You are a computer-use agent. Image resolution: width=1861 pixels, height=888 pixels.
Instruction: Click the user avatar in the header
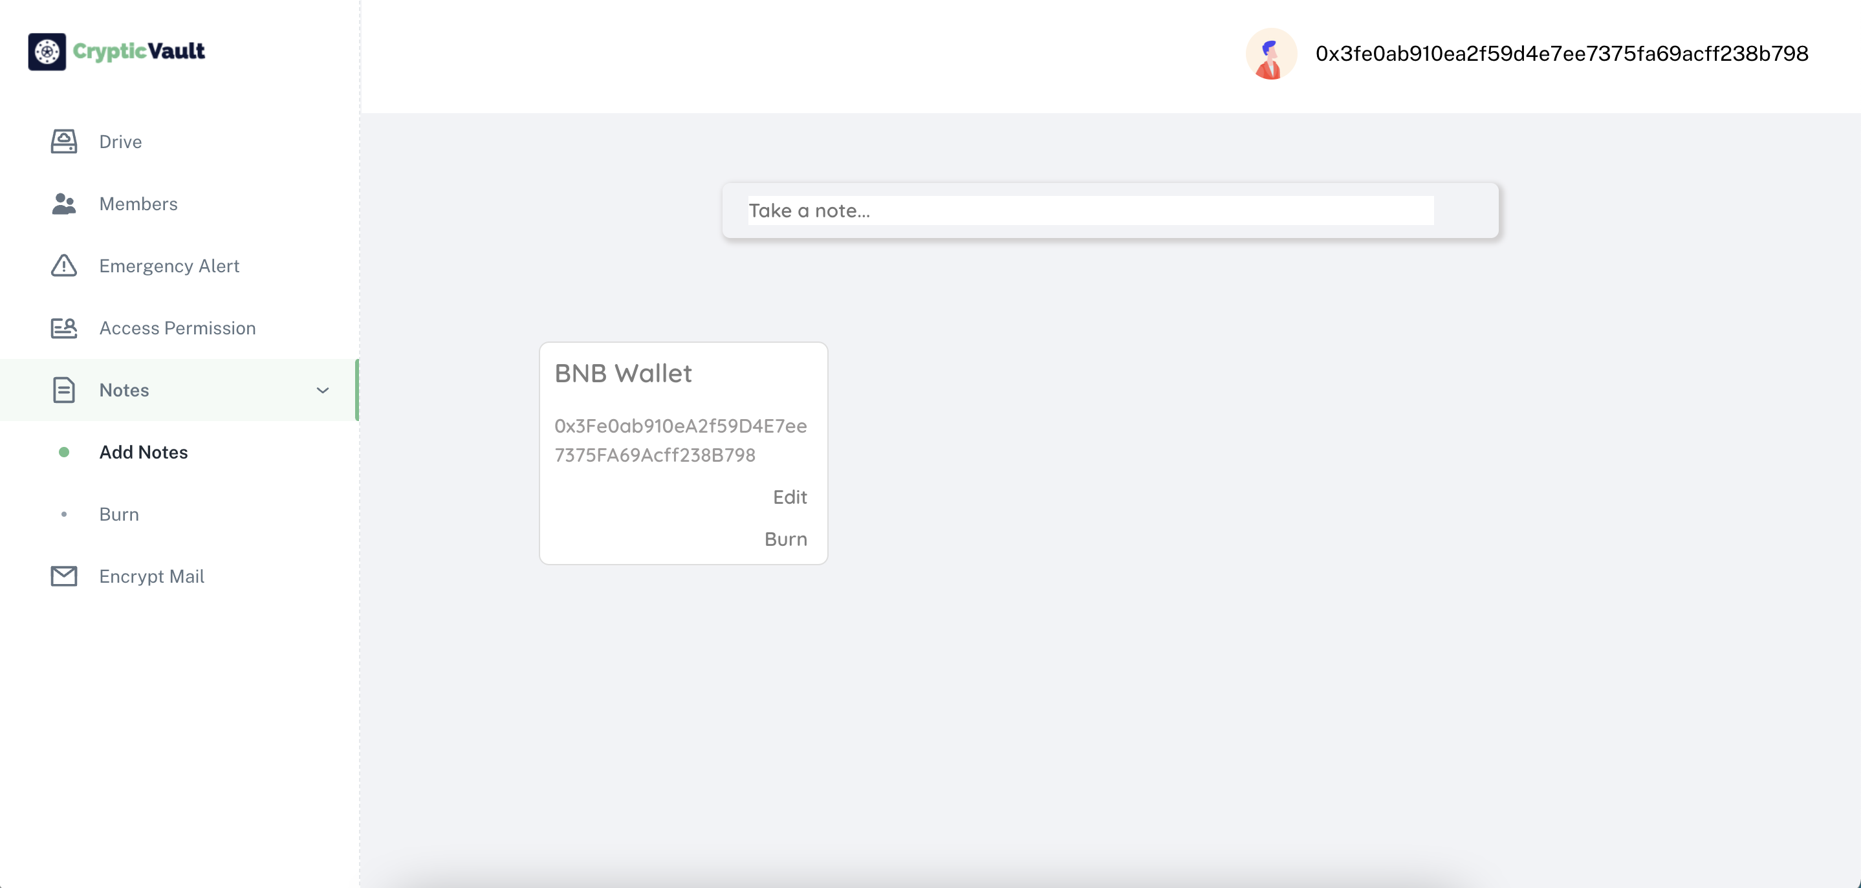pyautogui.click(x=1271, y=54)
